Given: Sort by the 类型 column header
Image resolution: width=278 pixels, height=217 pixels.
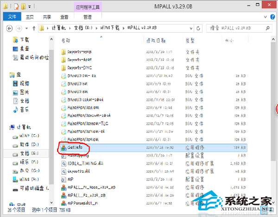Looking at the screenshot, I should 190,41.
